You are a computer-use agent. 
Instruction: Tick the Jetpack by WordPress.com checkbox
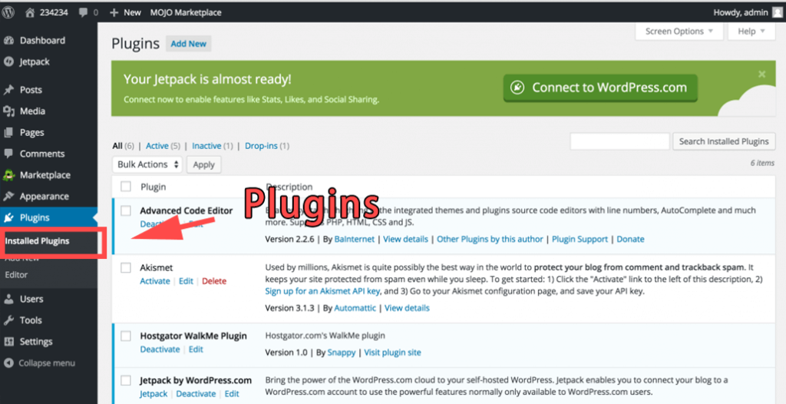[126, 380]
